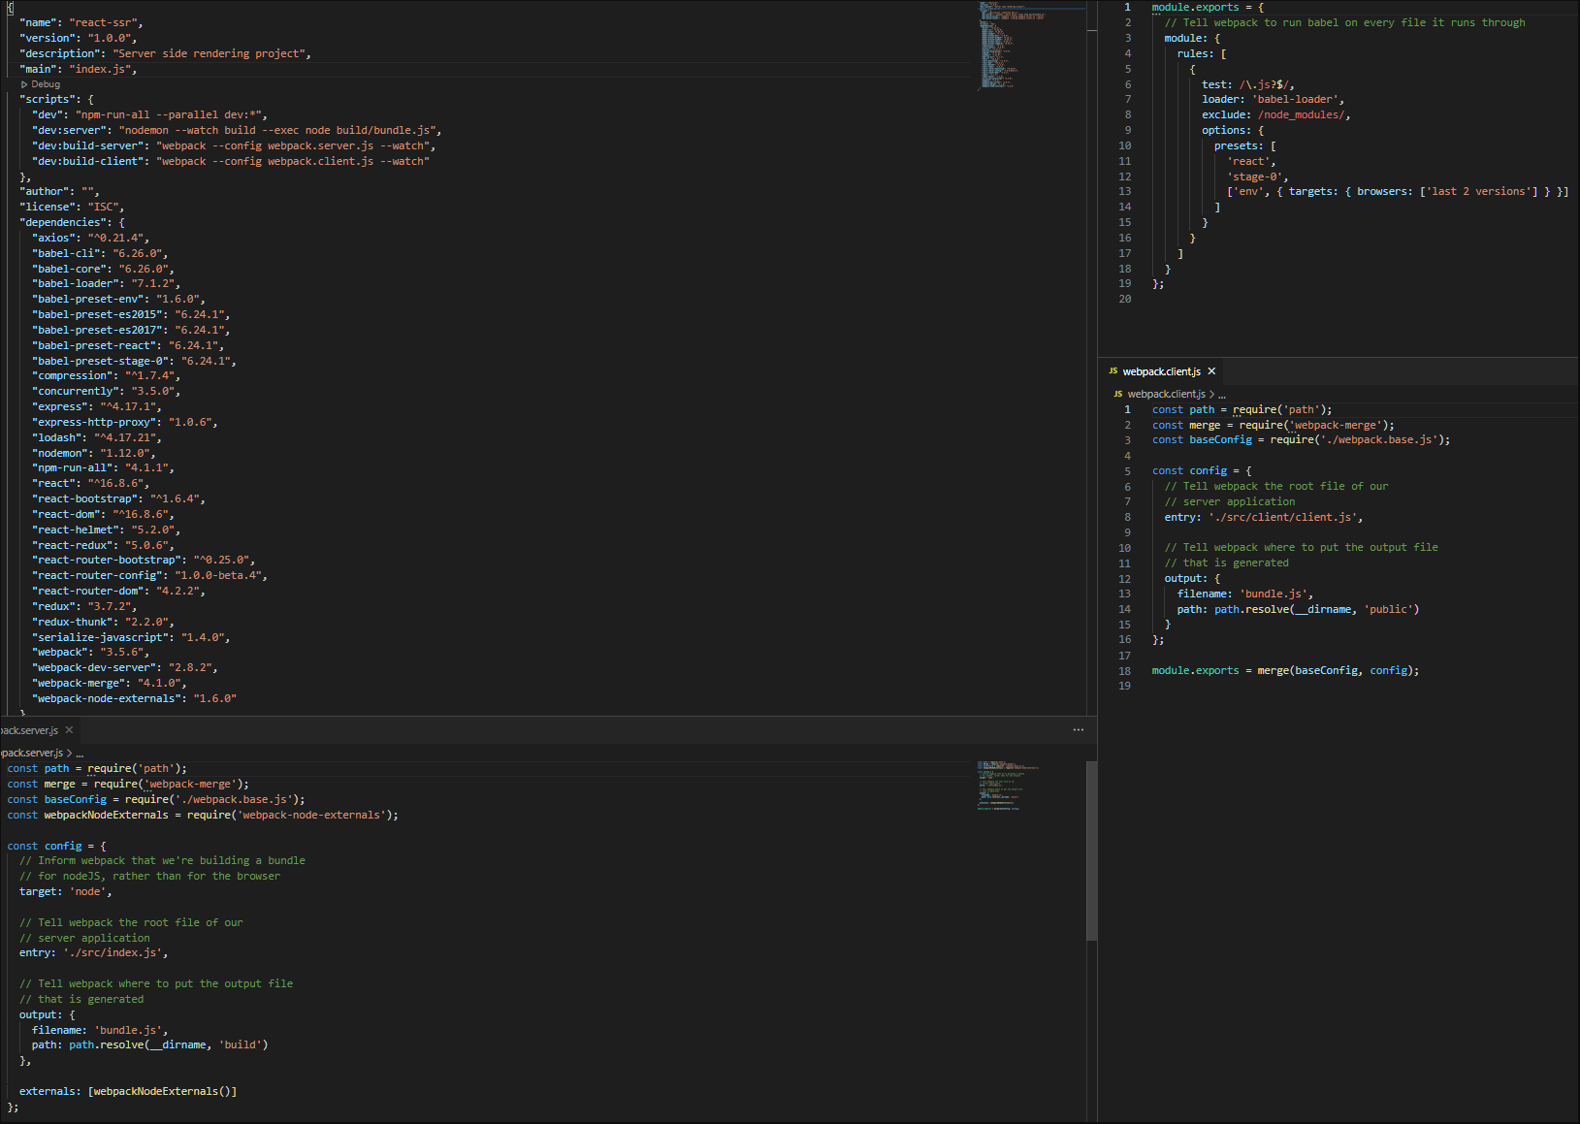
Task: Click the "dev:build-client" script line
Action: coord(231,161)
